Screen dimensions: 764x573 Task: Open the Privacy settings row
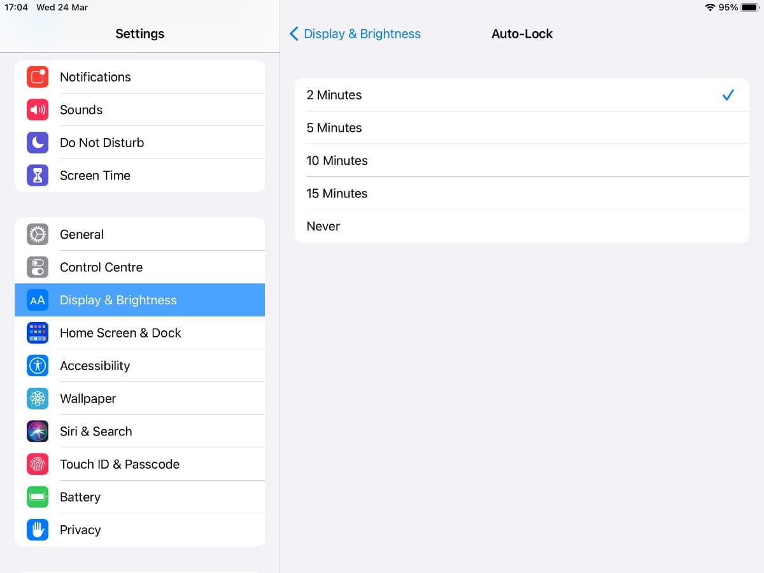point(139,530)
